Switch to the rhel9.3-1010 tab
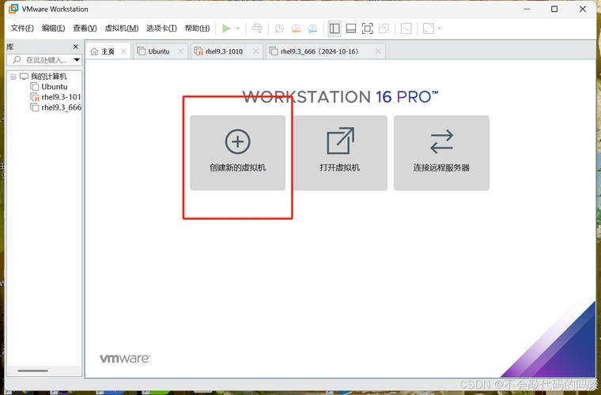The width and height of the screenshot is (601, 395). (x=224, y=51)
